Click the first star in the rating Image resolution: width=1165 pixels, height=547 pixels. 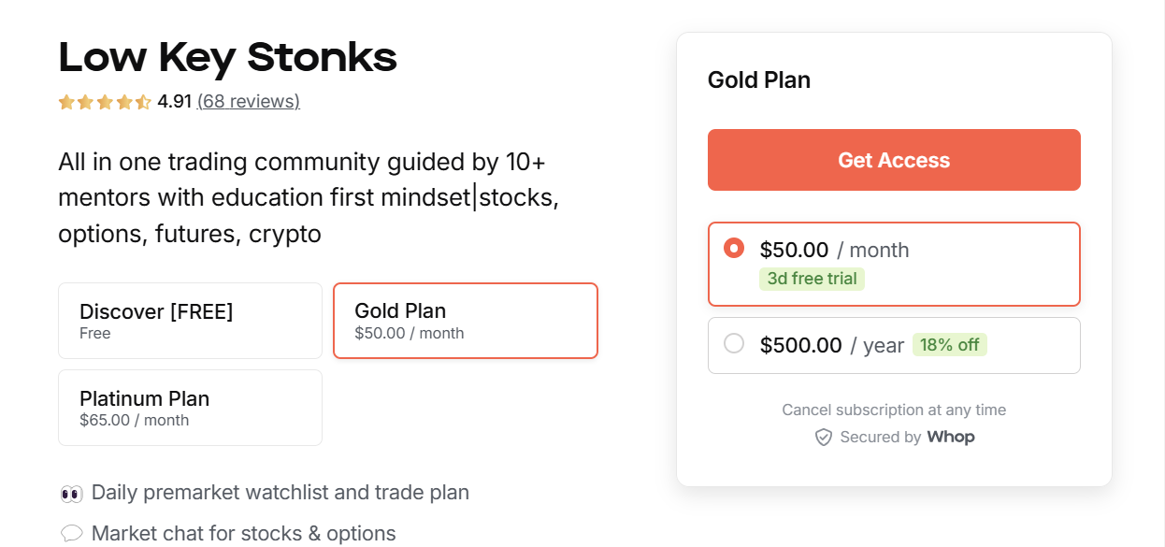point(66,101)
